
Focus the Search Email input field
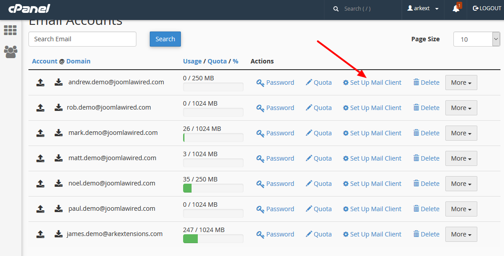pos(82,39)
